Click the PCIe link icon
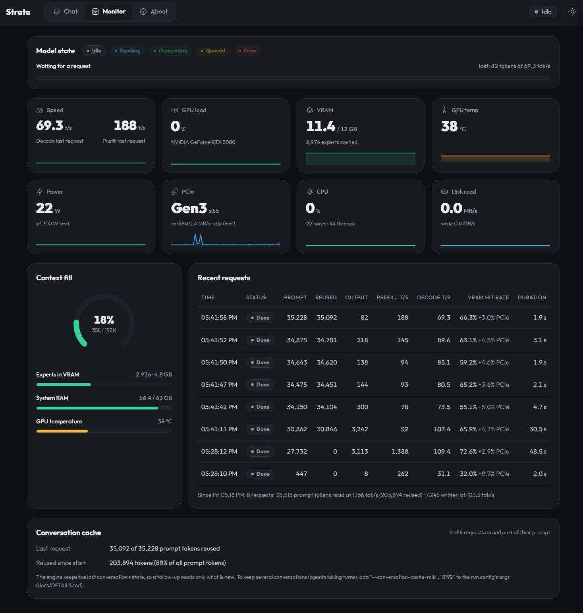The width and height of the screenshot is (583, 613). click(x=174, y=192)
